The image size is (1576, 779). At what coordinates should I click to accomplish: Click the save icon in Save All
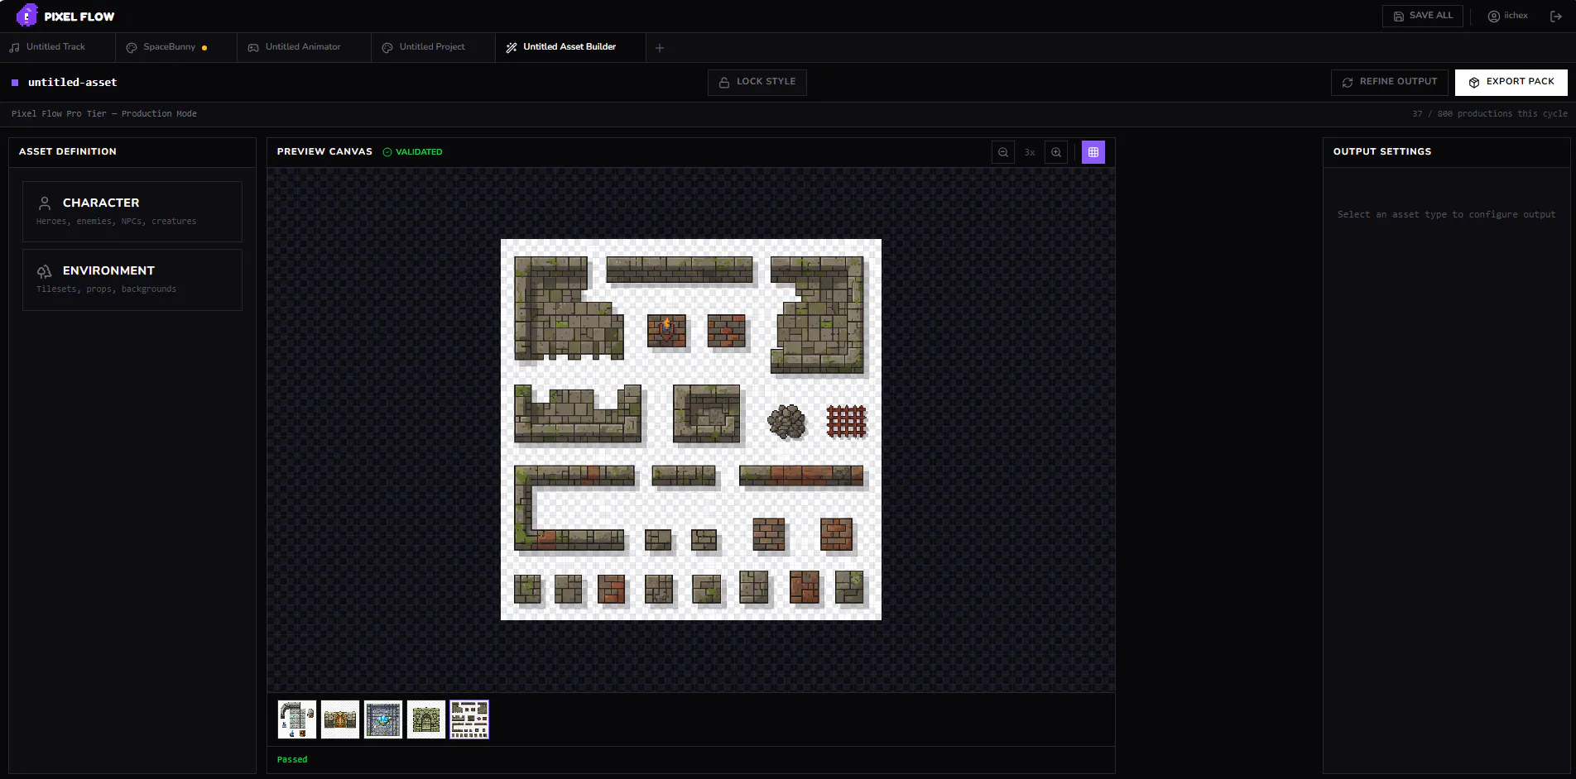click(x=1399, y=17)
